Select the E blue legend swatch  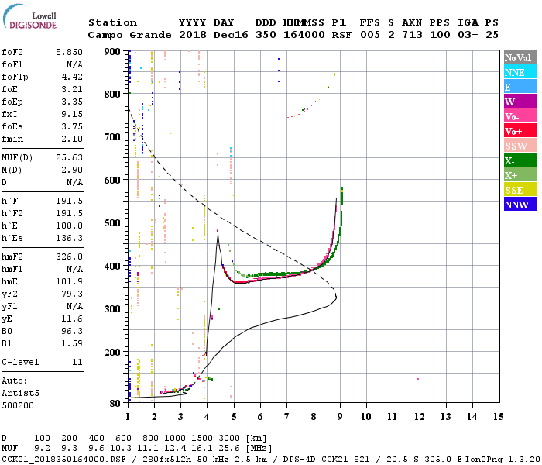pos(520,87)
